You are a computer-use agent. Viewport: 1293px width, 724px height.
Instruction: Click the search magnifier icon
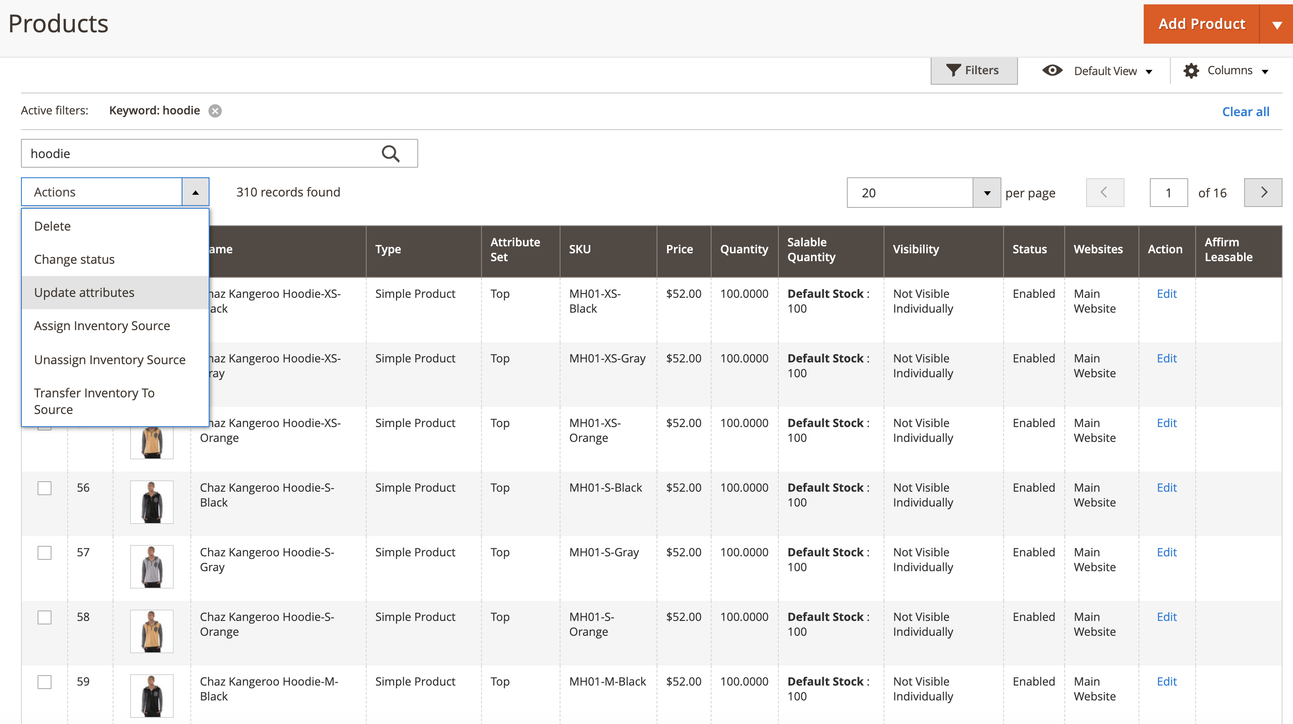391,154
